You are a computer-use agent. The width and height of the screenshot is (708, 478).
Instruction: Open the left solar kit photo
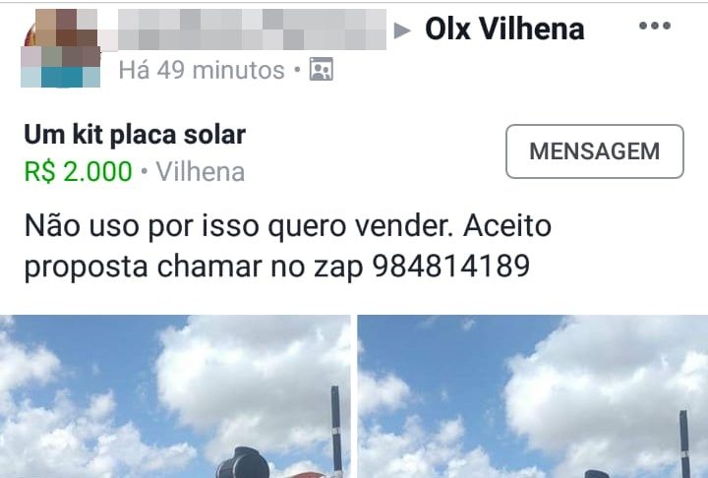tap(175, 396)
